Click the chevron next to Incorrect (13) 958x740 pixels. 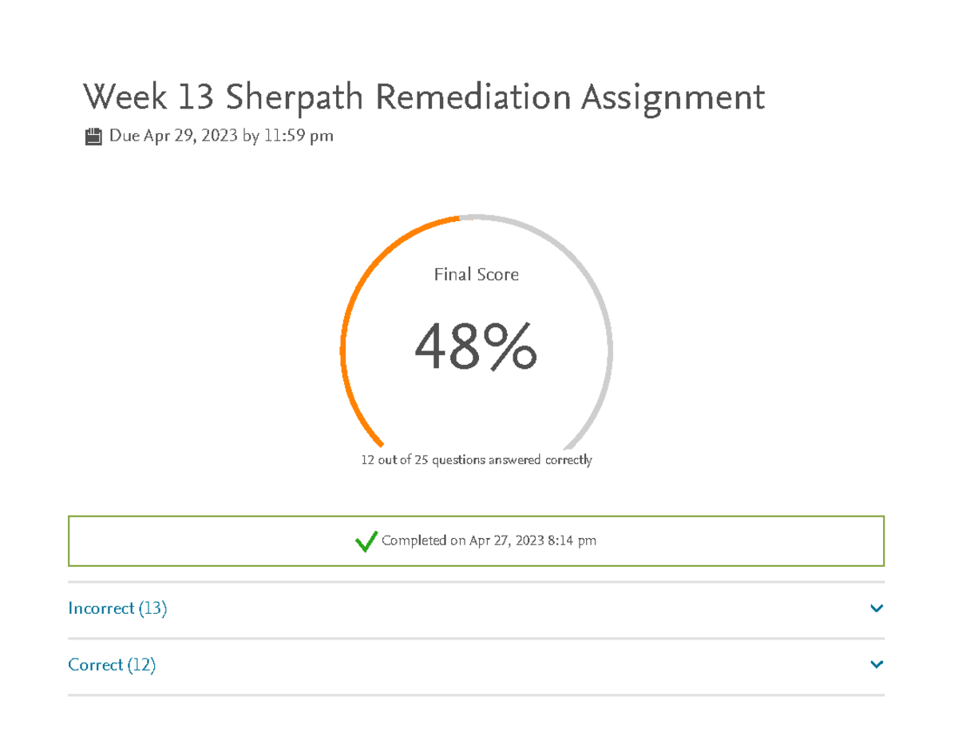[877, 608]
